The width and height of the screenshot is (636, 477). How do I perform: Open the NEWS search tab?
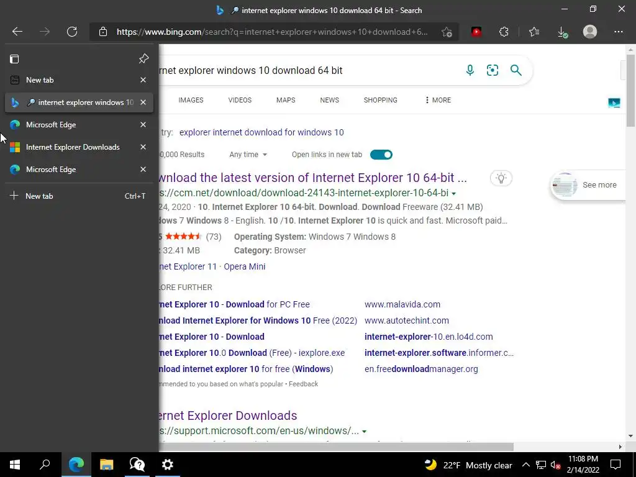pos(329,100)
